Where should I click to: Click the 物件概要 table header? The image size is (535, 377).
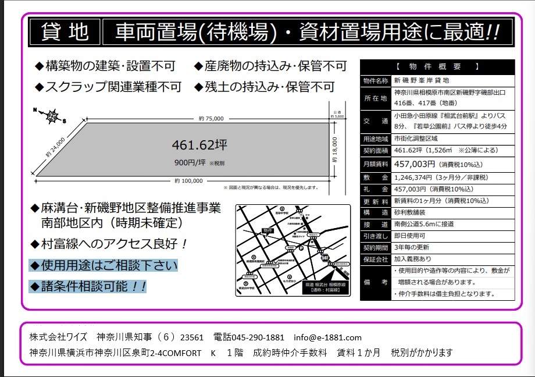click(437, 66)
